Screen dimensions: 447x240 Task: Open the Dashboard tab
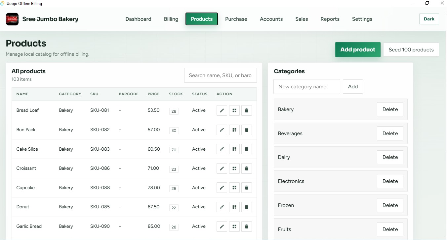[x=138, y=19]
